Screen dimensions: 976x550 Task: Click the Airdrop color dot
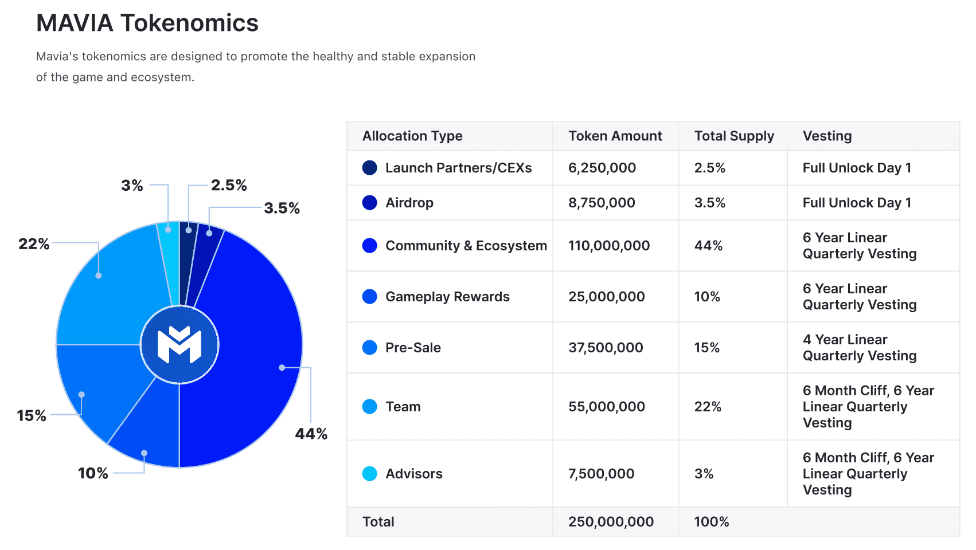tap(370, 203)
